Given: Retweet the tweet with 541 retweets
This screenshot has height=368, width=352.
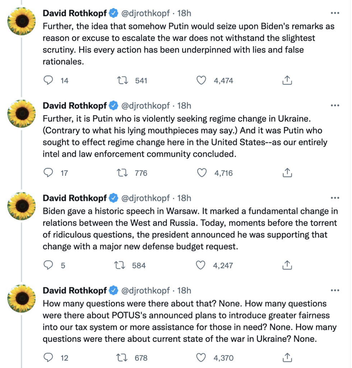Looking at the screenshot, I should click(x=123, y=80).
